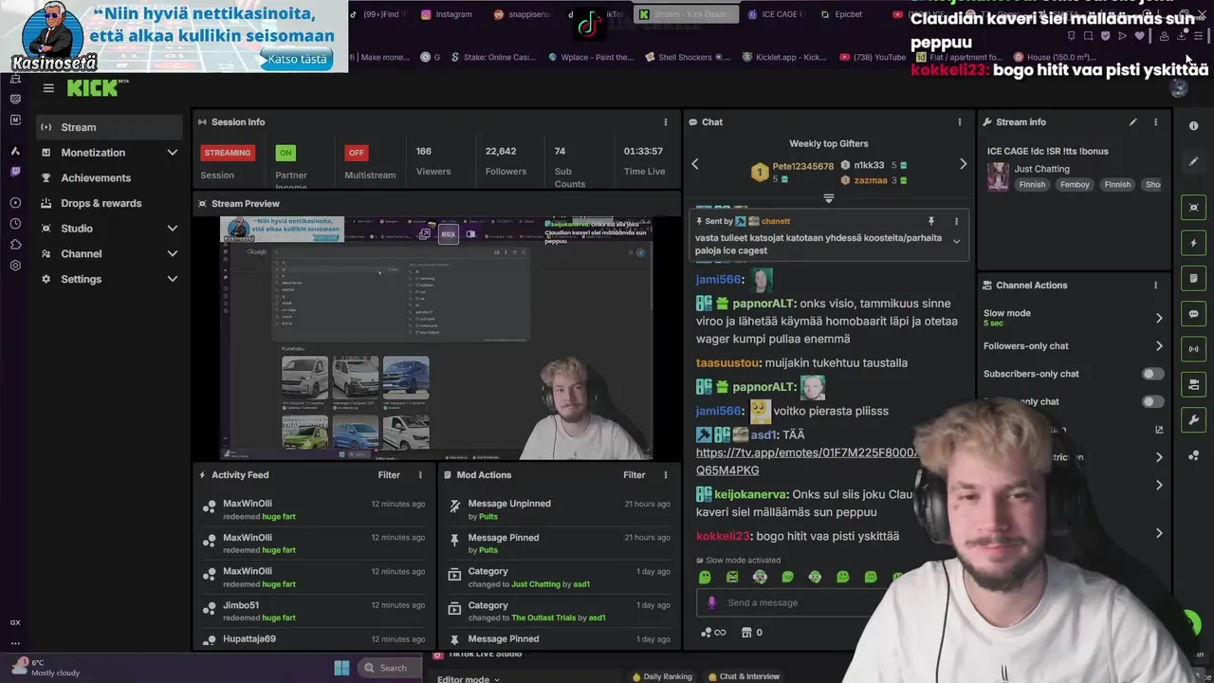This screenshot has height=683, width=1214.
Task: Click the note document icon in right sidebar
Action: (x=1193, y=279)
